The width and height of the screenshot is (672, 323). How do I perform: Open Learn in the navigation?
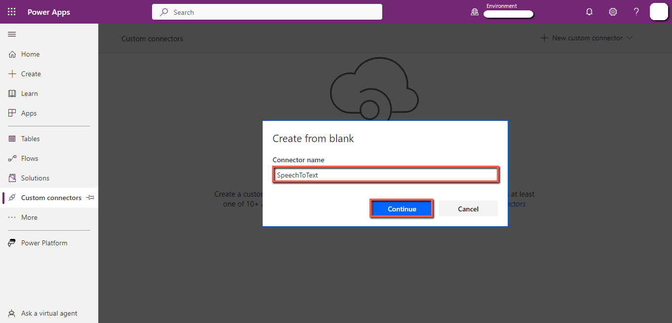click(30, 93)
